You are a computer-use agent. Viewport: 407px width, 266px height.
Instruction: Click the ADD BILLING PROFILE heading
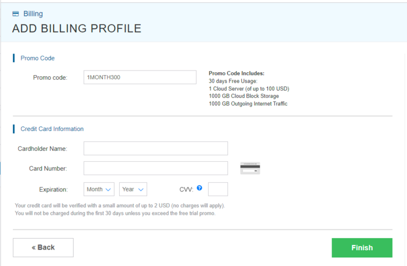click(x=76, y=29)
